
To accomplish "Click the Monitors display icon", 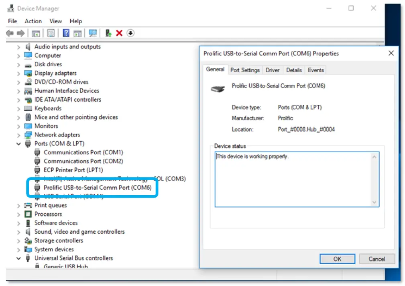I will tap(28, 126).
